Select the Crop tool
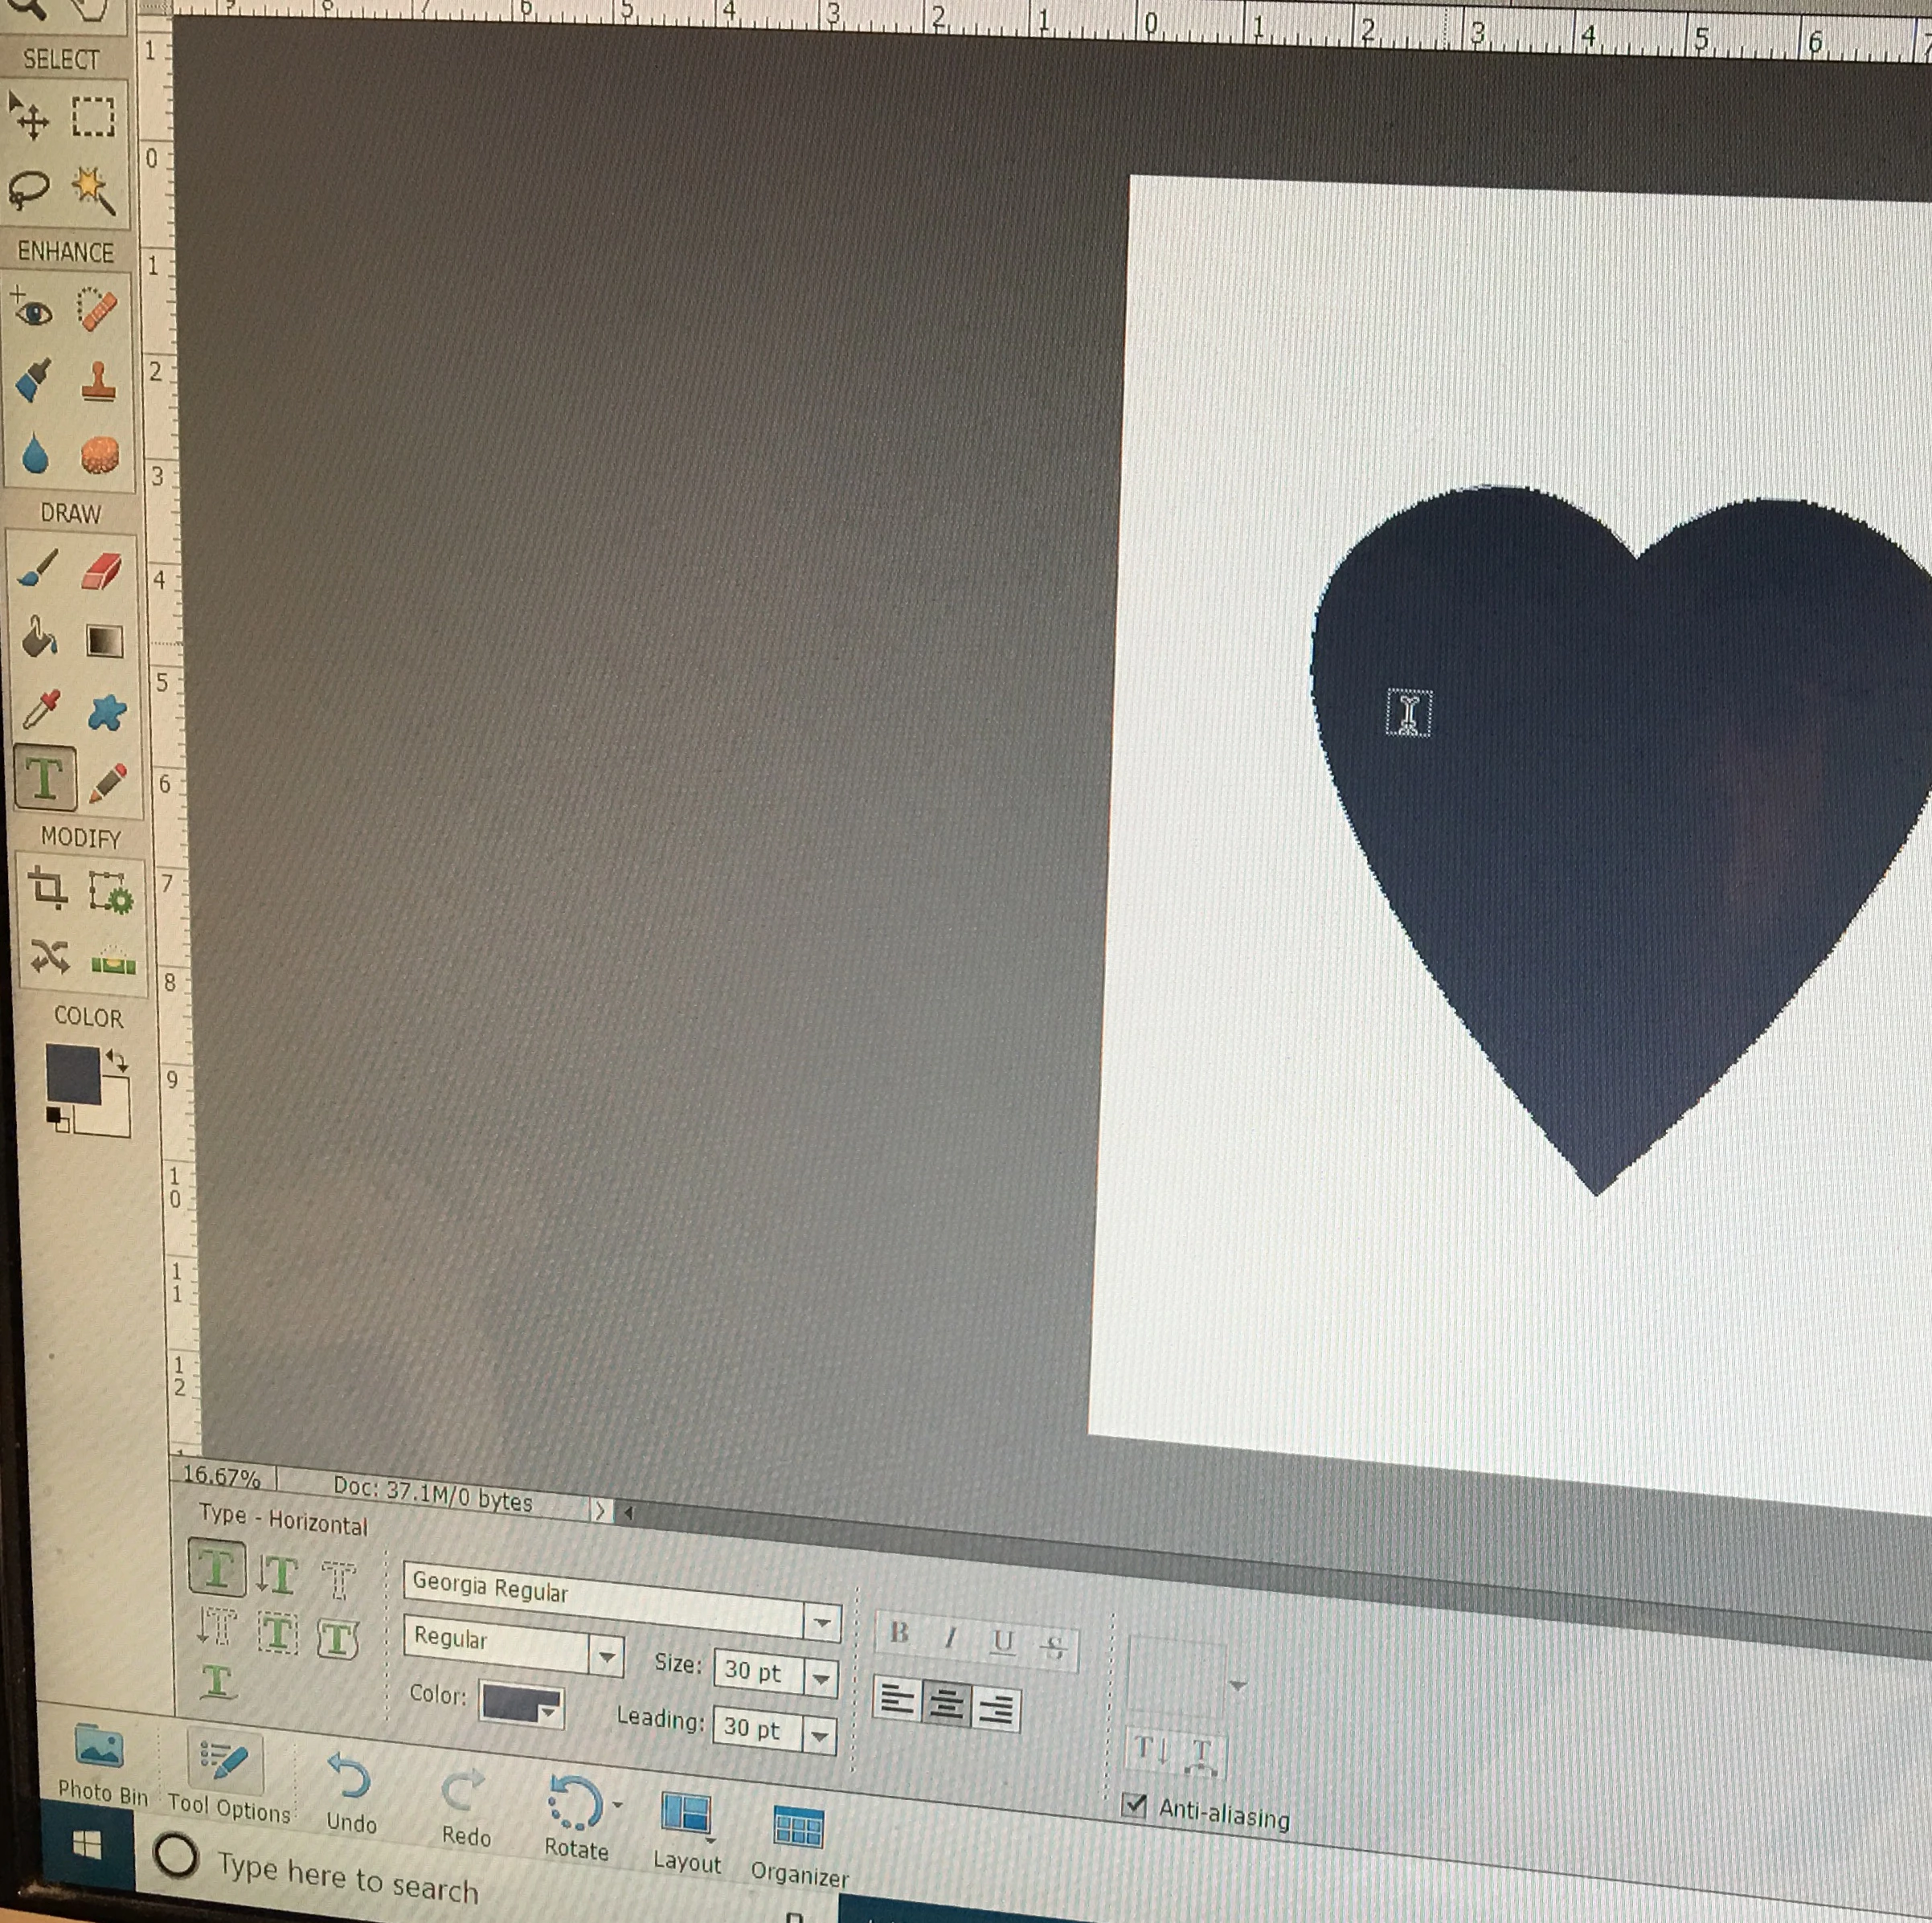Image resolution: width=1932 pixels, height=1923 pixels. click(x=47, y=888)
